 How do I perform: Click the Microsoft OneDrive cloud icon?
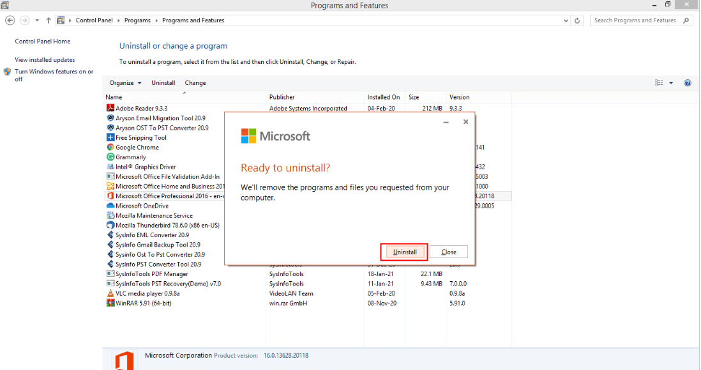coord(110,206)
